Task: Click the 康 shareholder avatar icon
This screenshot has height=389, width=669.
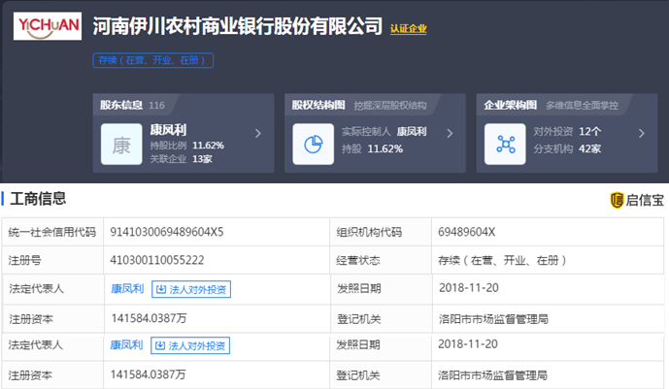Action: pos(121,145)
